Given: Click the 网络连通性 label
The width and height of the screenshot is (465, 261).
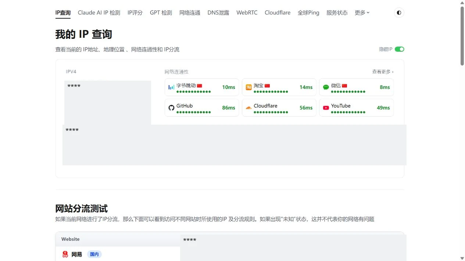Looking at the screenshot, I should (x=176, y=72).
